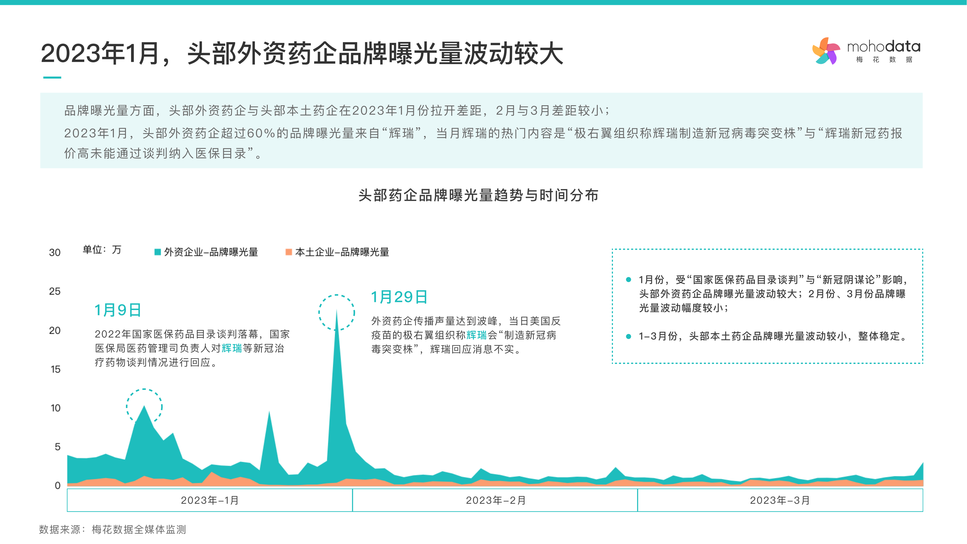Click the 1月9日 annotation heading

point(117,310)
